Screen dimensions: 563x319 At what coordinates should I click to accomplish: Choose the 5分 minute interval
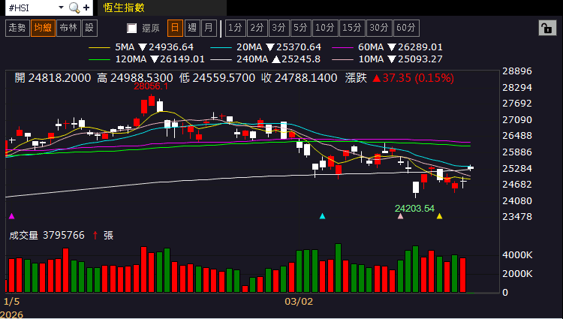[x=300, y=28]
